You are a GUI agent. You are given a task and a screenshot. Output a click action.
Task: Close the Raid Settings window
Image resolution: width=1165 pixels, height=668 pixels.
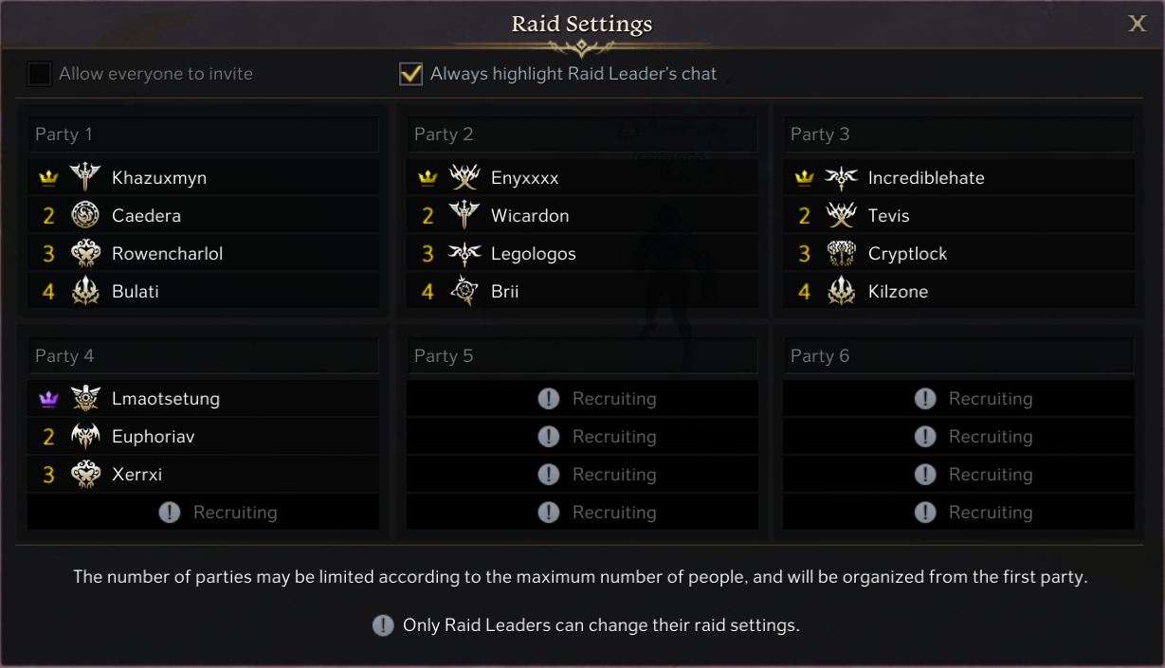1138,24
